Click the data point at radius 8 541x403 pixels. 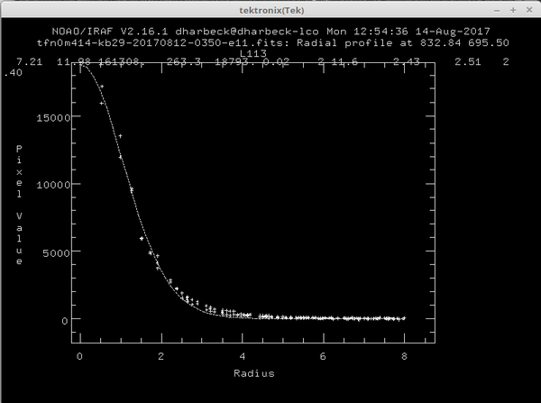click(404, 318)
